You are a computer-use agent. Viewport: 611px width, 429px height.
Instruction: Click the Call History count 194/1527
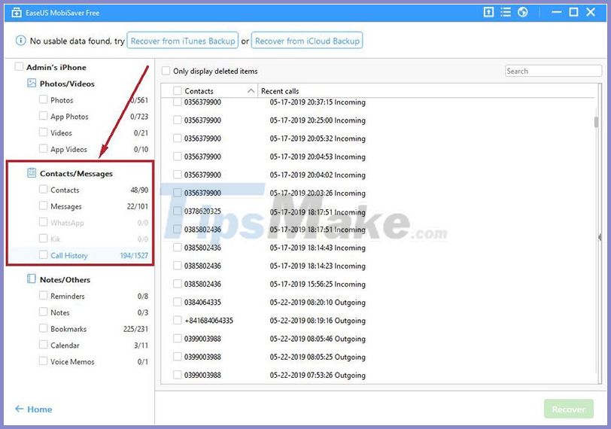pyautogui.click(x=134, y=255)
